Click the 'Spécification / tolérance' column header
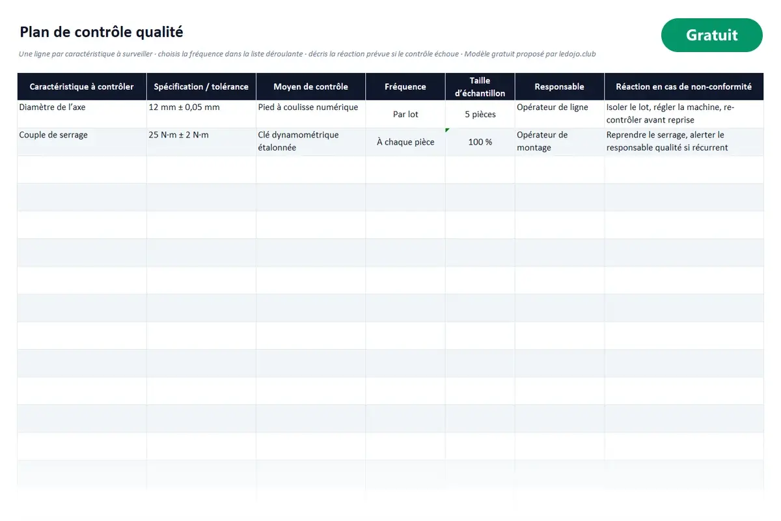781x521 pixels. point(201,87)
